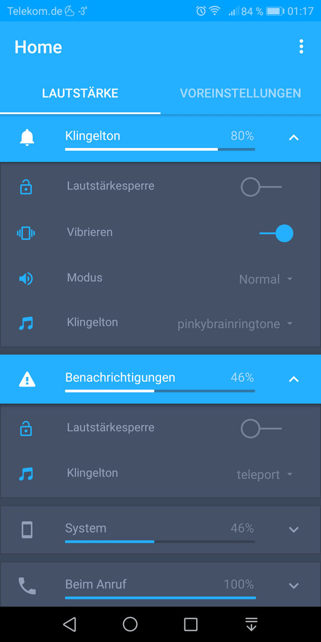The image size is (321, 642).
Task: Set the Benachrichtigungen volume slider bar
Action: [160, 391]
